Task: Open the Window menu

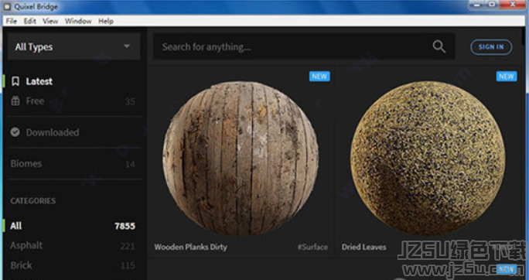Action: coord(78,21)
